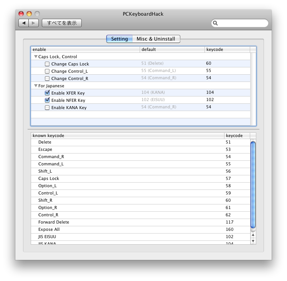Select the Option_R known keycode row
Viewport: 287px width, 281px height.
(140, 208)
